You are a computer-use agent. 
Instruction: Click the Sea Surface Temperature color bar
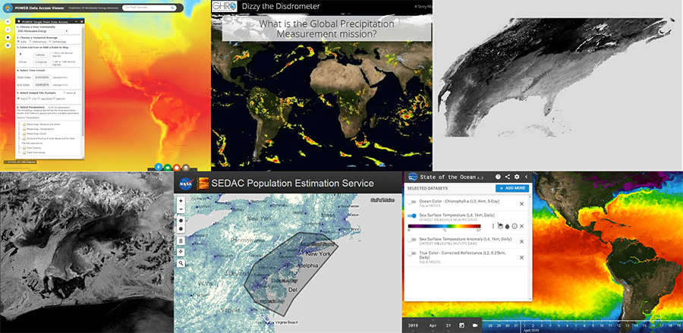444,226
